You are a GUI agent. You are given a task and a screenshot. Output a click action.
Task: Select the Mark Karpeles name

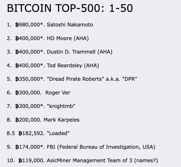(61, 120)
